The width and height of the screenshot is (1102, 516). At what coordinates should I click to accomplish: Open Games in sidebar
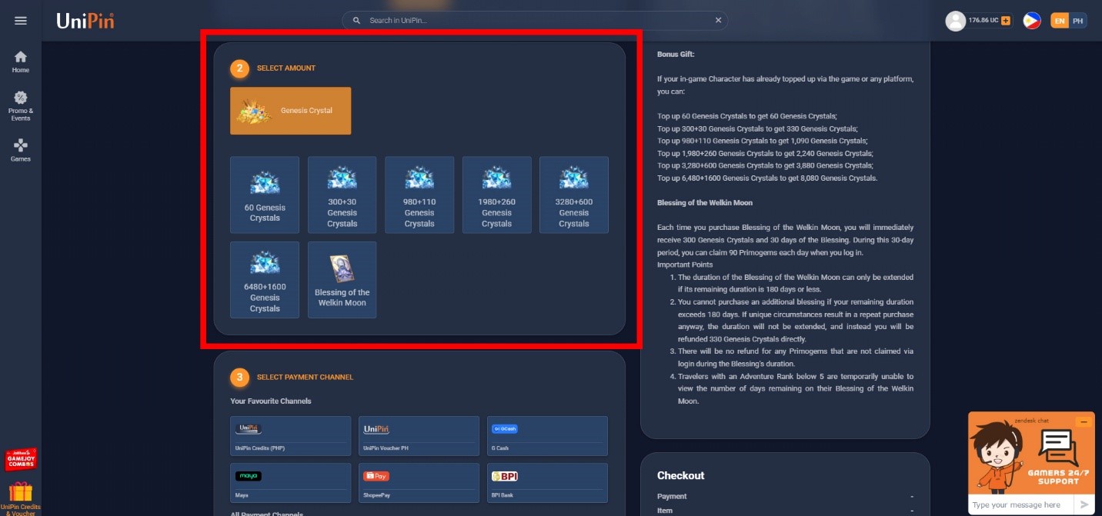point(21,150)
